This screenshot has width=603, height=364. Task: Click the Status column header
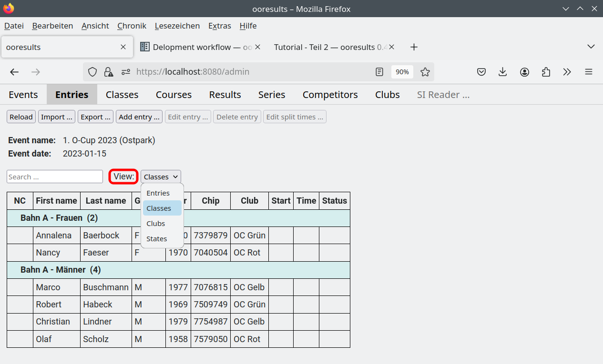point(335,201)
